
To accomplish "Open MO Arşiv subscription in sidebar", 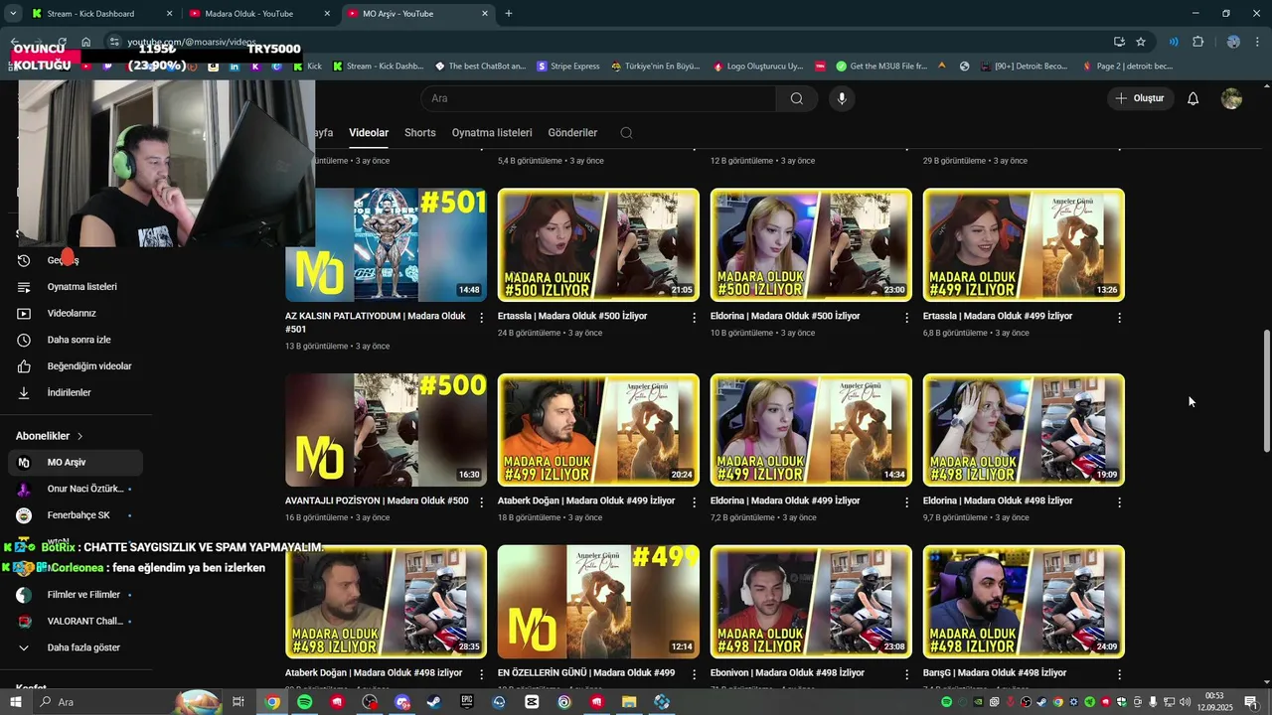I will [76, 463].
